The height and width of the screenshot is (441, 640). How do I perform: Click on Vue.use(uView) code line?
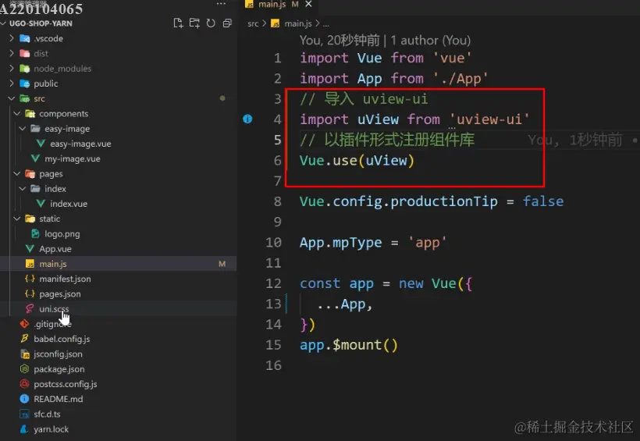click(x=357, y=161)
